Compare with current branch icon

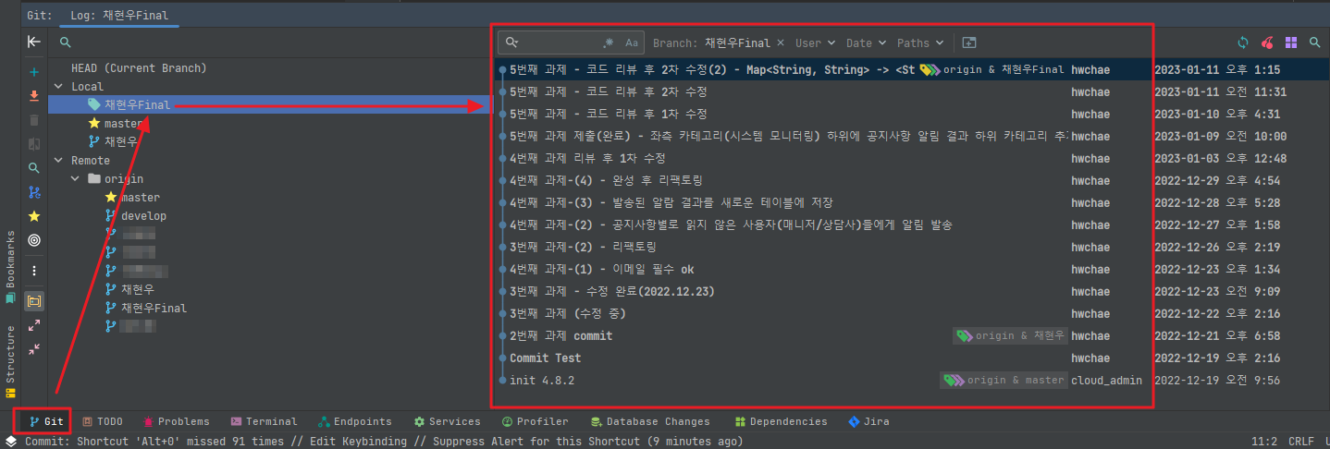(x=34, y=144)
